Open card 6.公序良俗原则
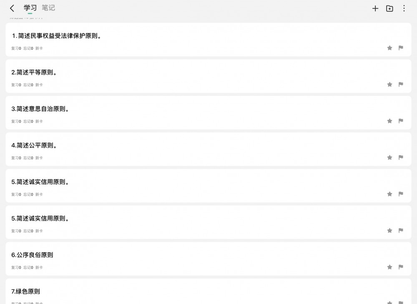 coord(208,259)
